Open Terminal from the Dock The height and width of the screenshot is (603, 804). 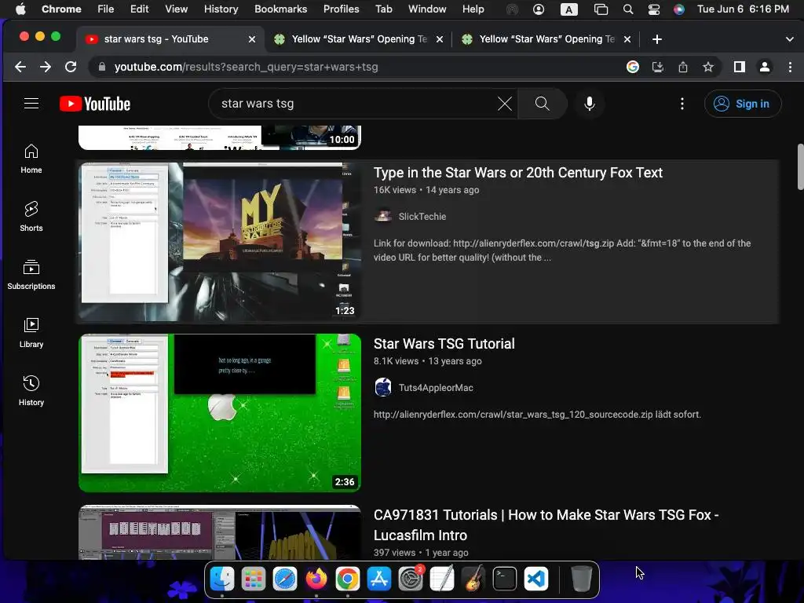click(505, 579)
